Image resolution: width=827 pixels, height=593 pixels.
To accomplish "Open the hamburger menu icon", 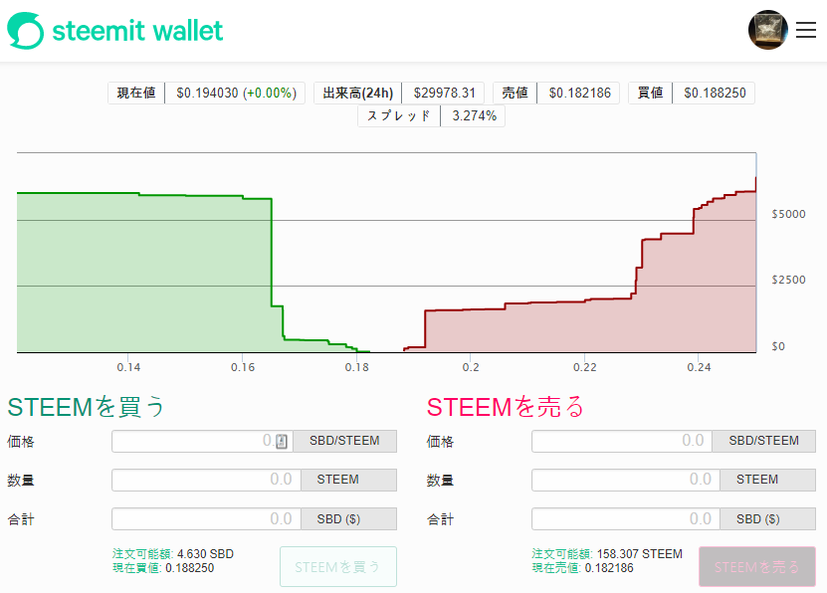I will click(x=806, y=30).
